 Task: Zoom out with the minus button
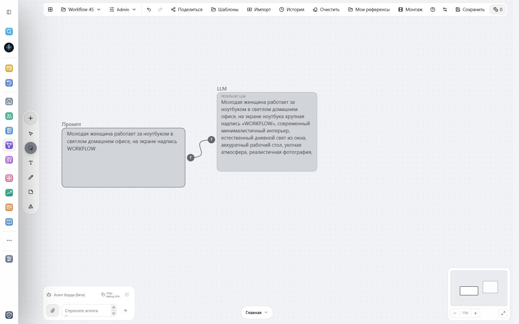(x=455, y=313)
